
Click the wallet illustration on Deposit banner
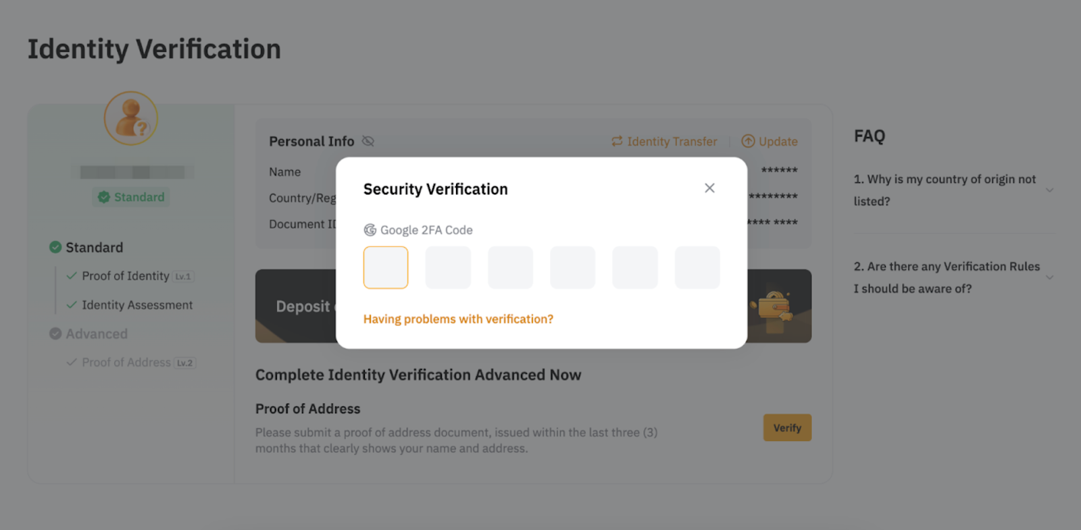point(775,309)
